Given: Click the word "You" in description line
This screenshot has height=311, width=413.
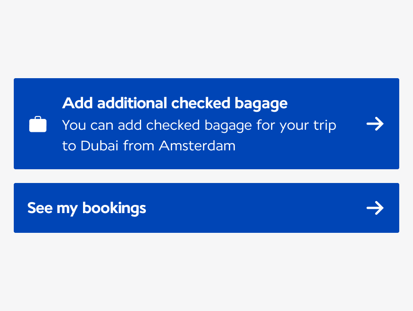Looking at the screenshot, I should coord(74,125).
